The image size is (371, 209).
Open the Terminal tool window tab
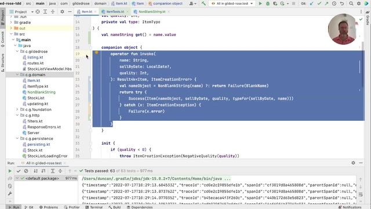[x=94, y=207]
